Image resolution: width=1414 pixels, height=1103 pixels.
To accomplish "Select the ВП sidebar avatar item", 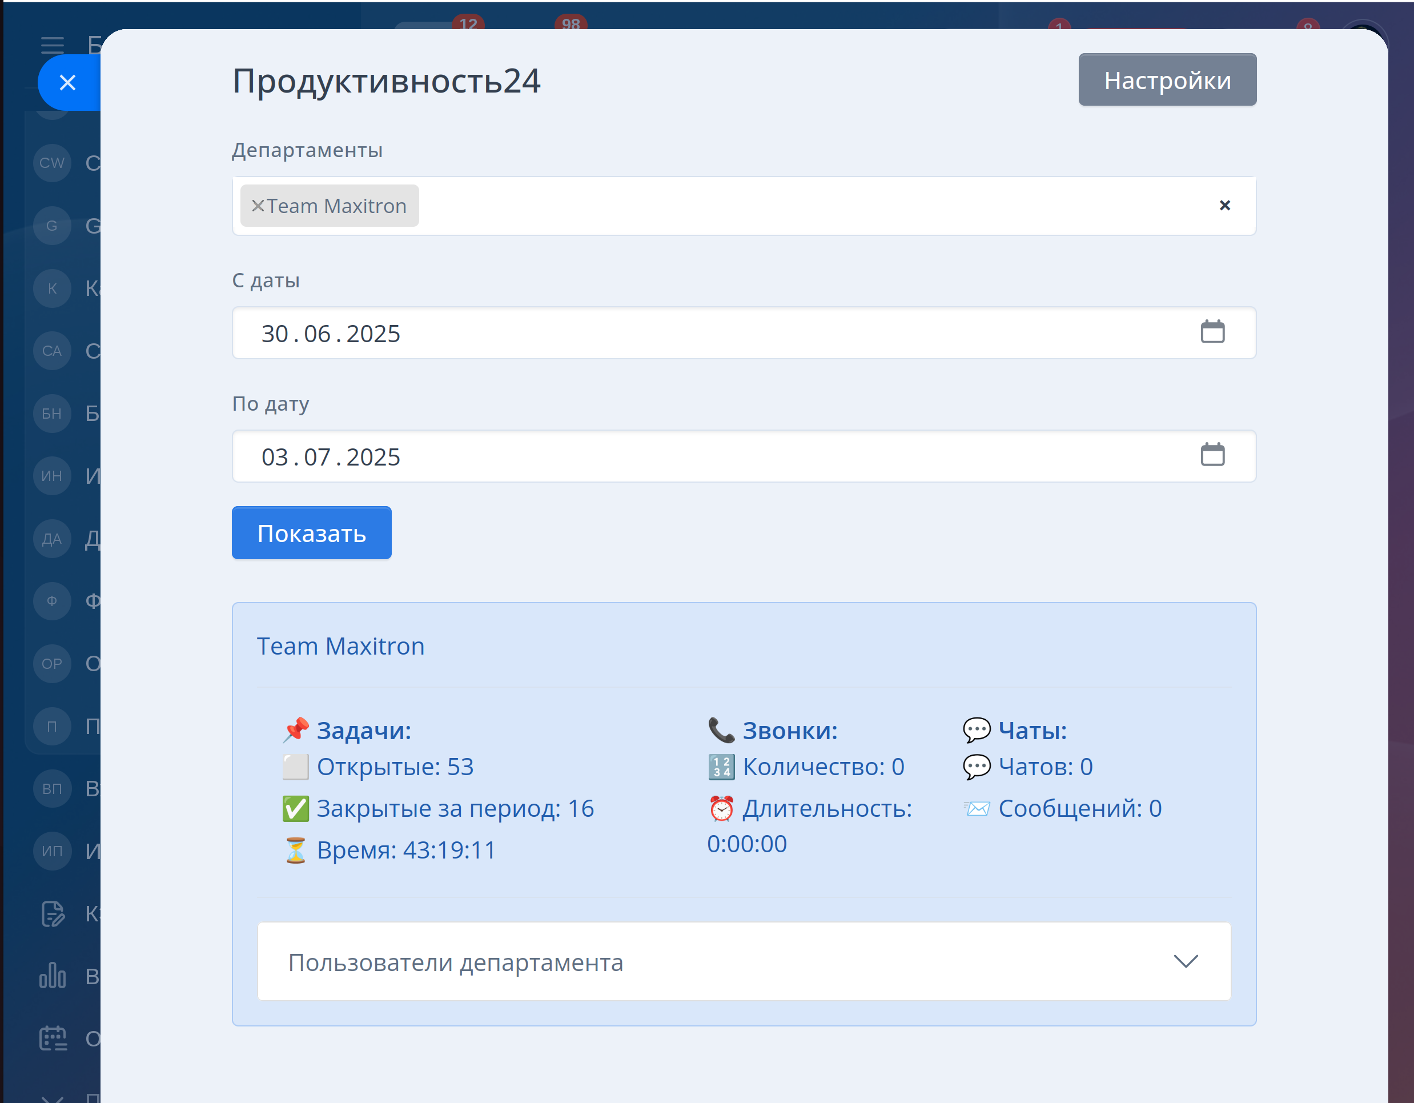I will (x=52, y=788).
